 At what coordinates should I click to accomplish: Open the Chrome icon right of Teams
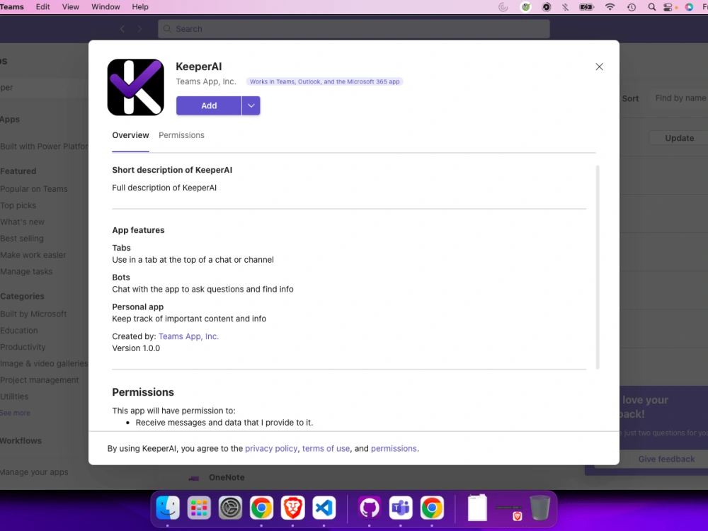432,508
